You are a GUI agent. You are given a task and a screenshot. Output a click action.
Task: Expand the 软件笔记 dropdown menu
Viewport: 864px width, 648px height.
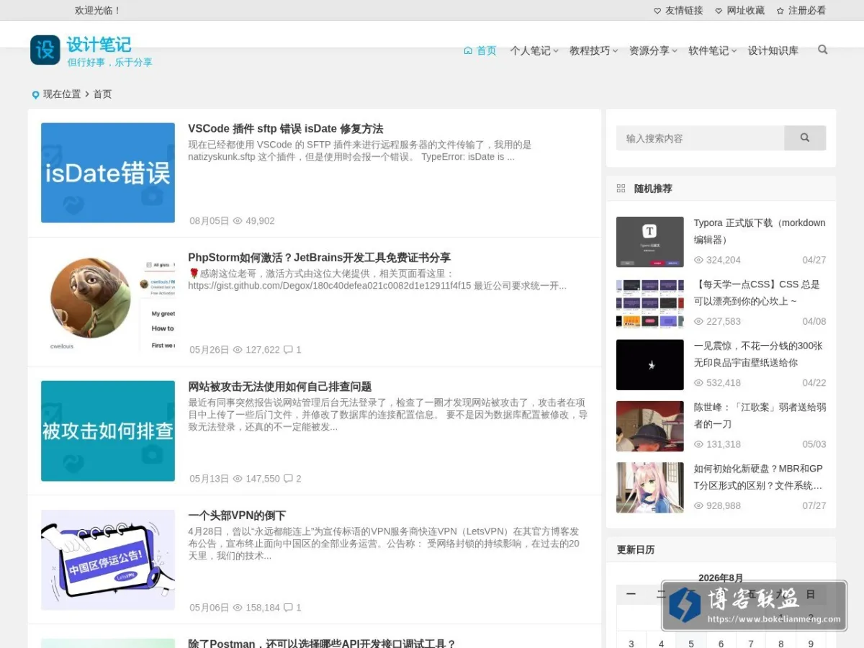712,50
